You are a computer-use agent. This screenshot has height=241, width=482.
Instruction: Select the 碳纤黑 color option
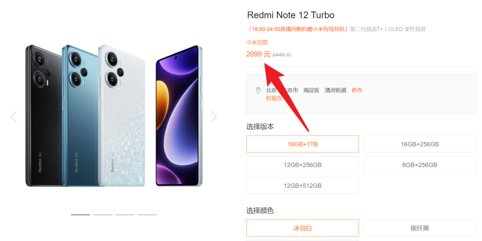(x=420, y=228)
